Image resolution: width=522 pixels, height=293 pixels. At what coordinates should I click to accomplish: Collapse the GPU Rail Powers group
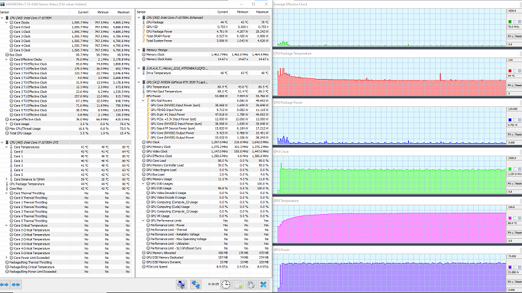pyautogui.click(x=143, y=100)
